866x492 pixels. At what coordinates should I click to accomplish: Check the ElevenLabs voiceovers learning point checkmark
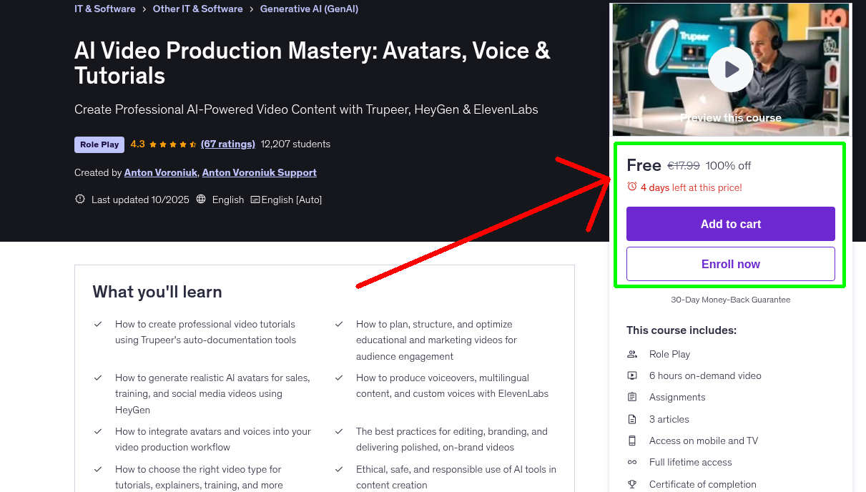pyautogui.click(x=339, y=378)
